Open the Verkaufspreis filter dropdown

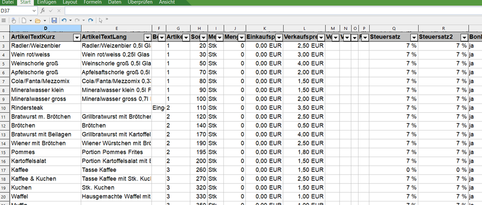pos(320,38)
